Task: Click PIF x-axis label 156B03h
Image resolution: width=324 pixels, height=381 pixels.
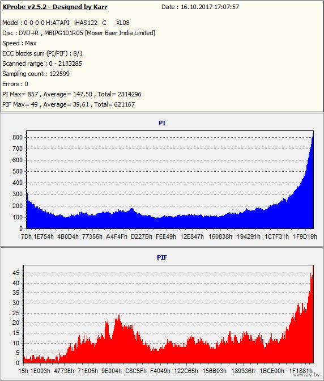Action: pyautogui.click(x=215, y=371)
